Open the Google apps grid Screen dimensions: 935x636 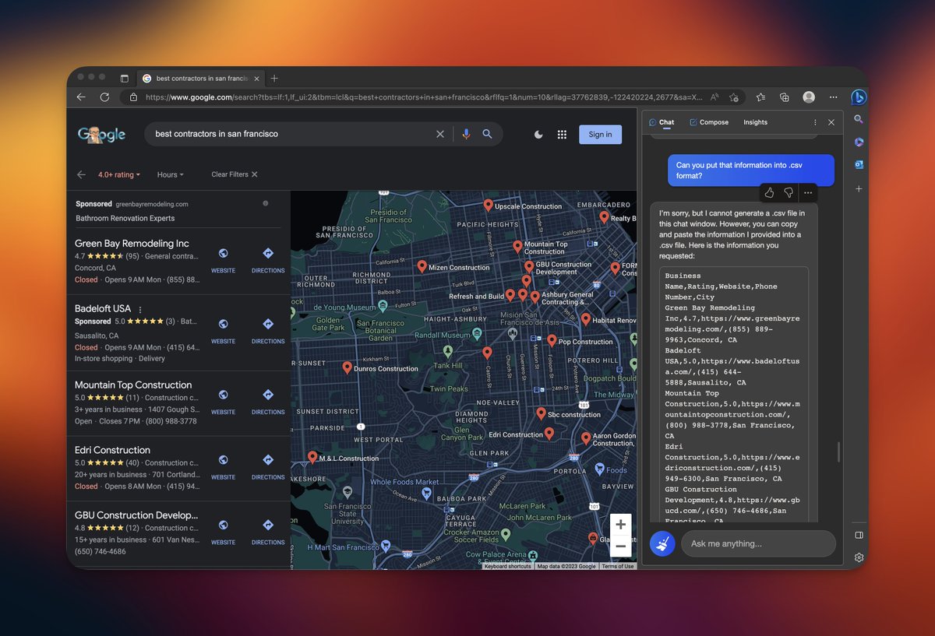click(x=562, y=135)
